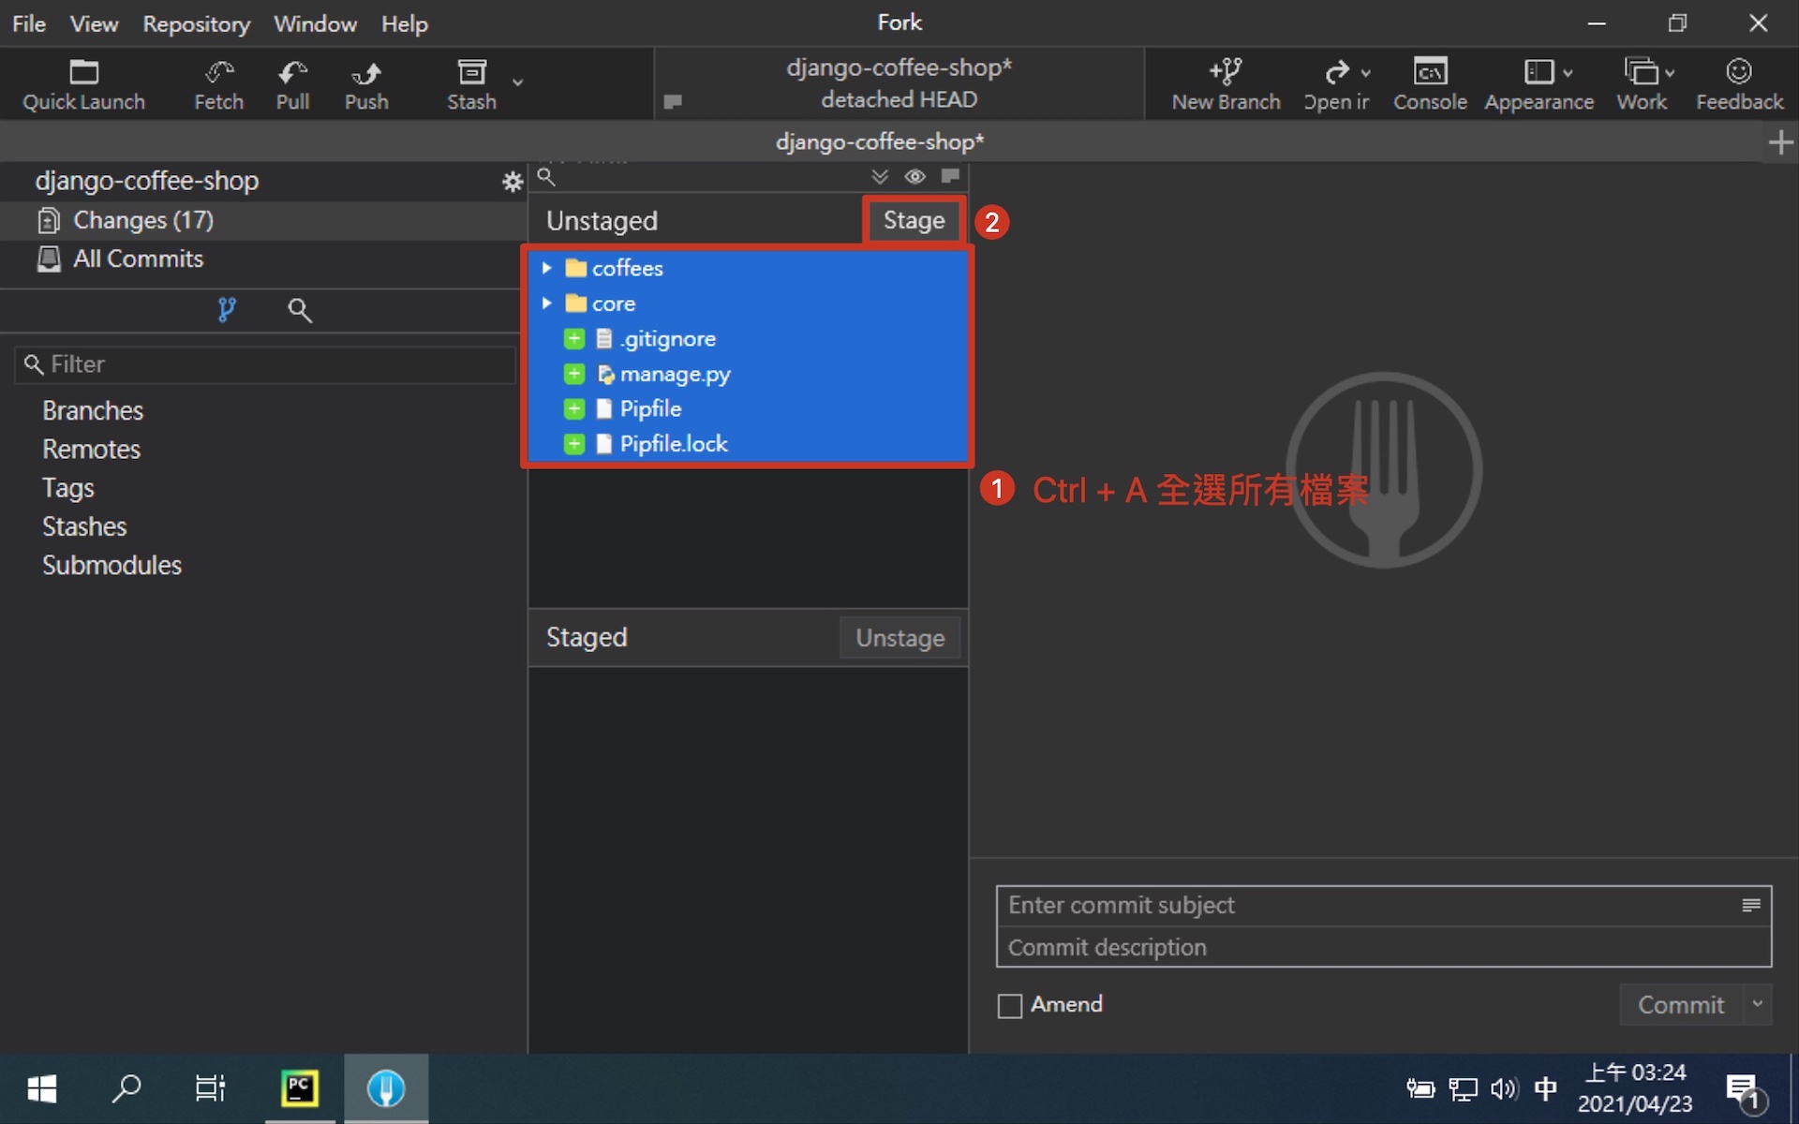Create a New Branch from toolbar

tap(1226, 84)
